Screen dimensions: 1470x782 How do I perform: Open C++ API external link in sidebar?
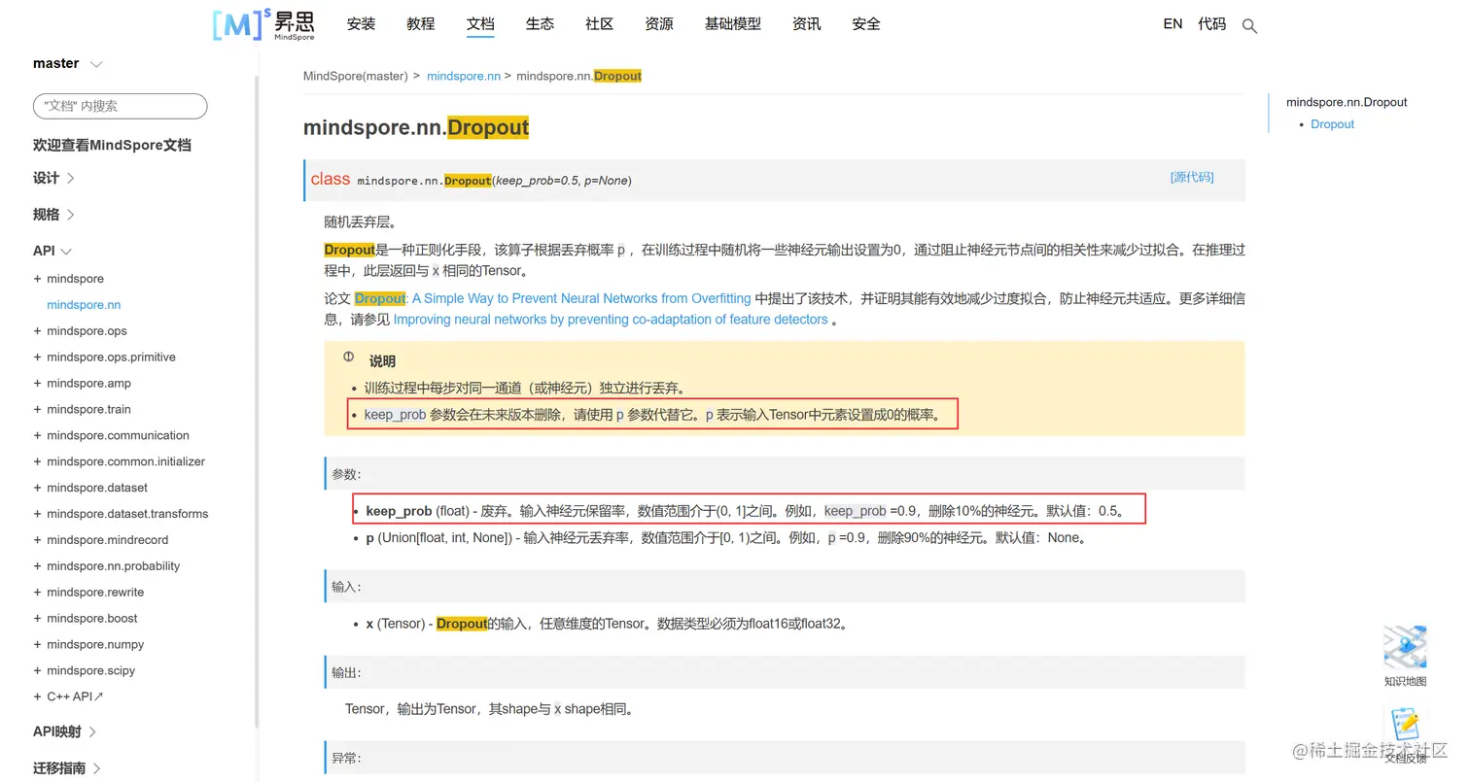click(x=75, y=697)
